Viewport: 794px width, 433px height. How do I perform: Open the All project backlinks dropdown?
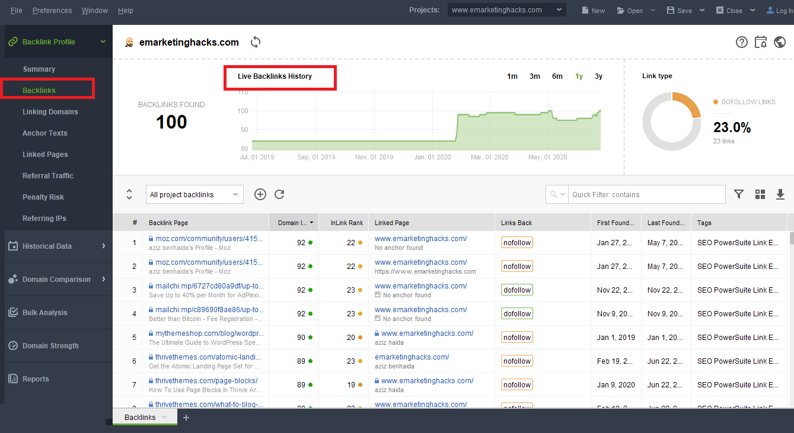tap(194, 194)
